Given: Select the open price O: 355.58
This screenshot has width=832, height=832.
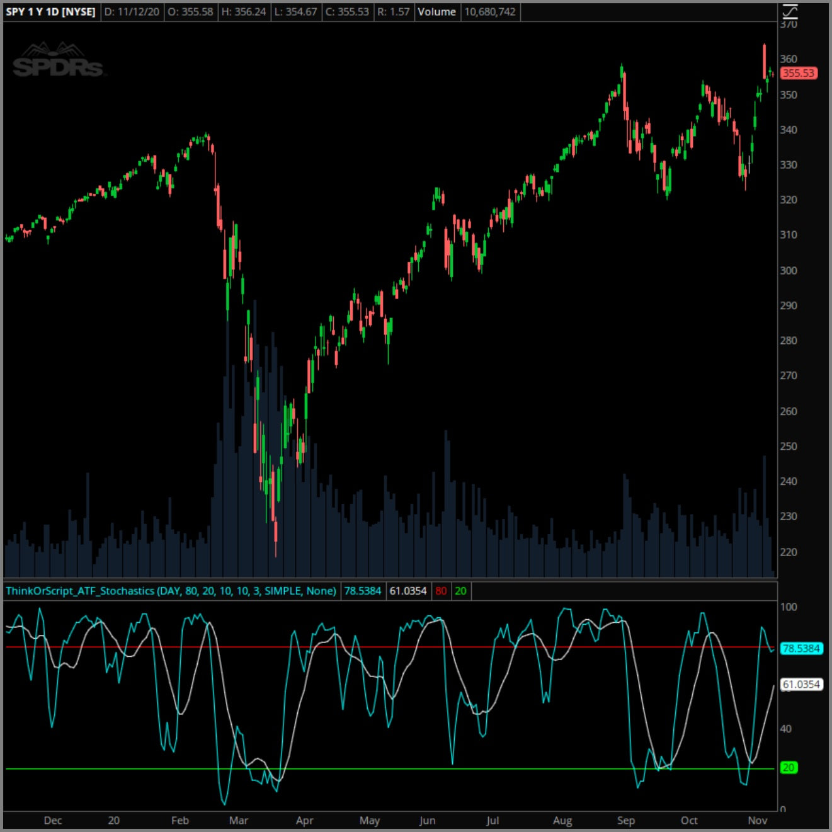Looking at the screenshot, I should pos(190,12).
